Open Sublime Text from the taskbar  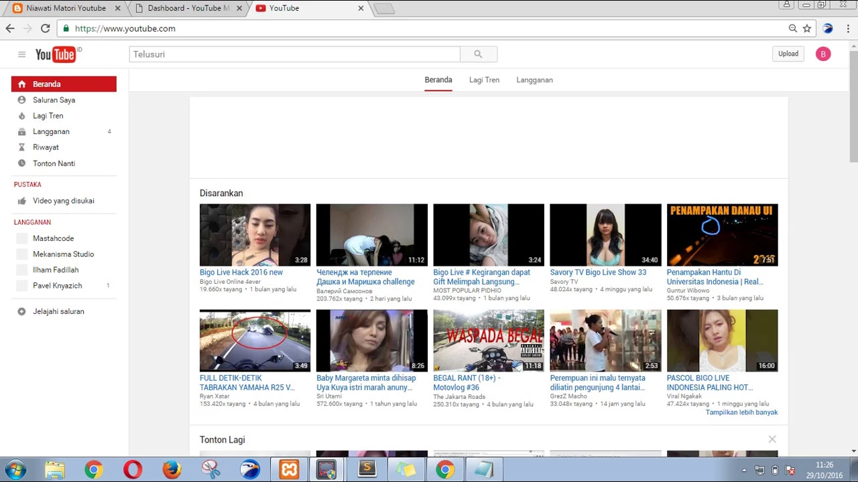367,470
